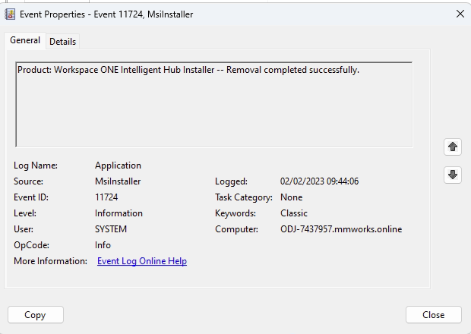The height and width of the screenshot is (334, 471).
Task: Click the Keywords value Classic
Action: [293, 213]
